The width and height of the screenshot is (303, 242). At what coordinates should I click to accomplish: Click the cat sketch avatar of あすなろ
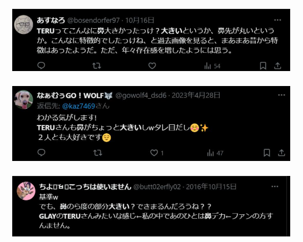click(23, 25)
